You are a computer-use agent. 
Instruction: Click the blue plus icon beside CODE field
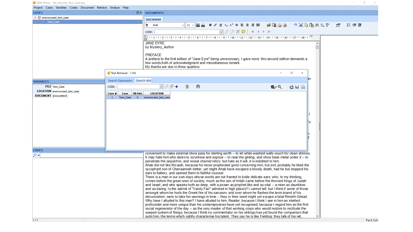click(x=176, y=87)
